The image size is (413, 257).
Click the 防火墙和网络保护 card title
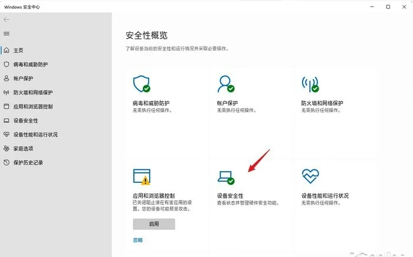322,103
